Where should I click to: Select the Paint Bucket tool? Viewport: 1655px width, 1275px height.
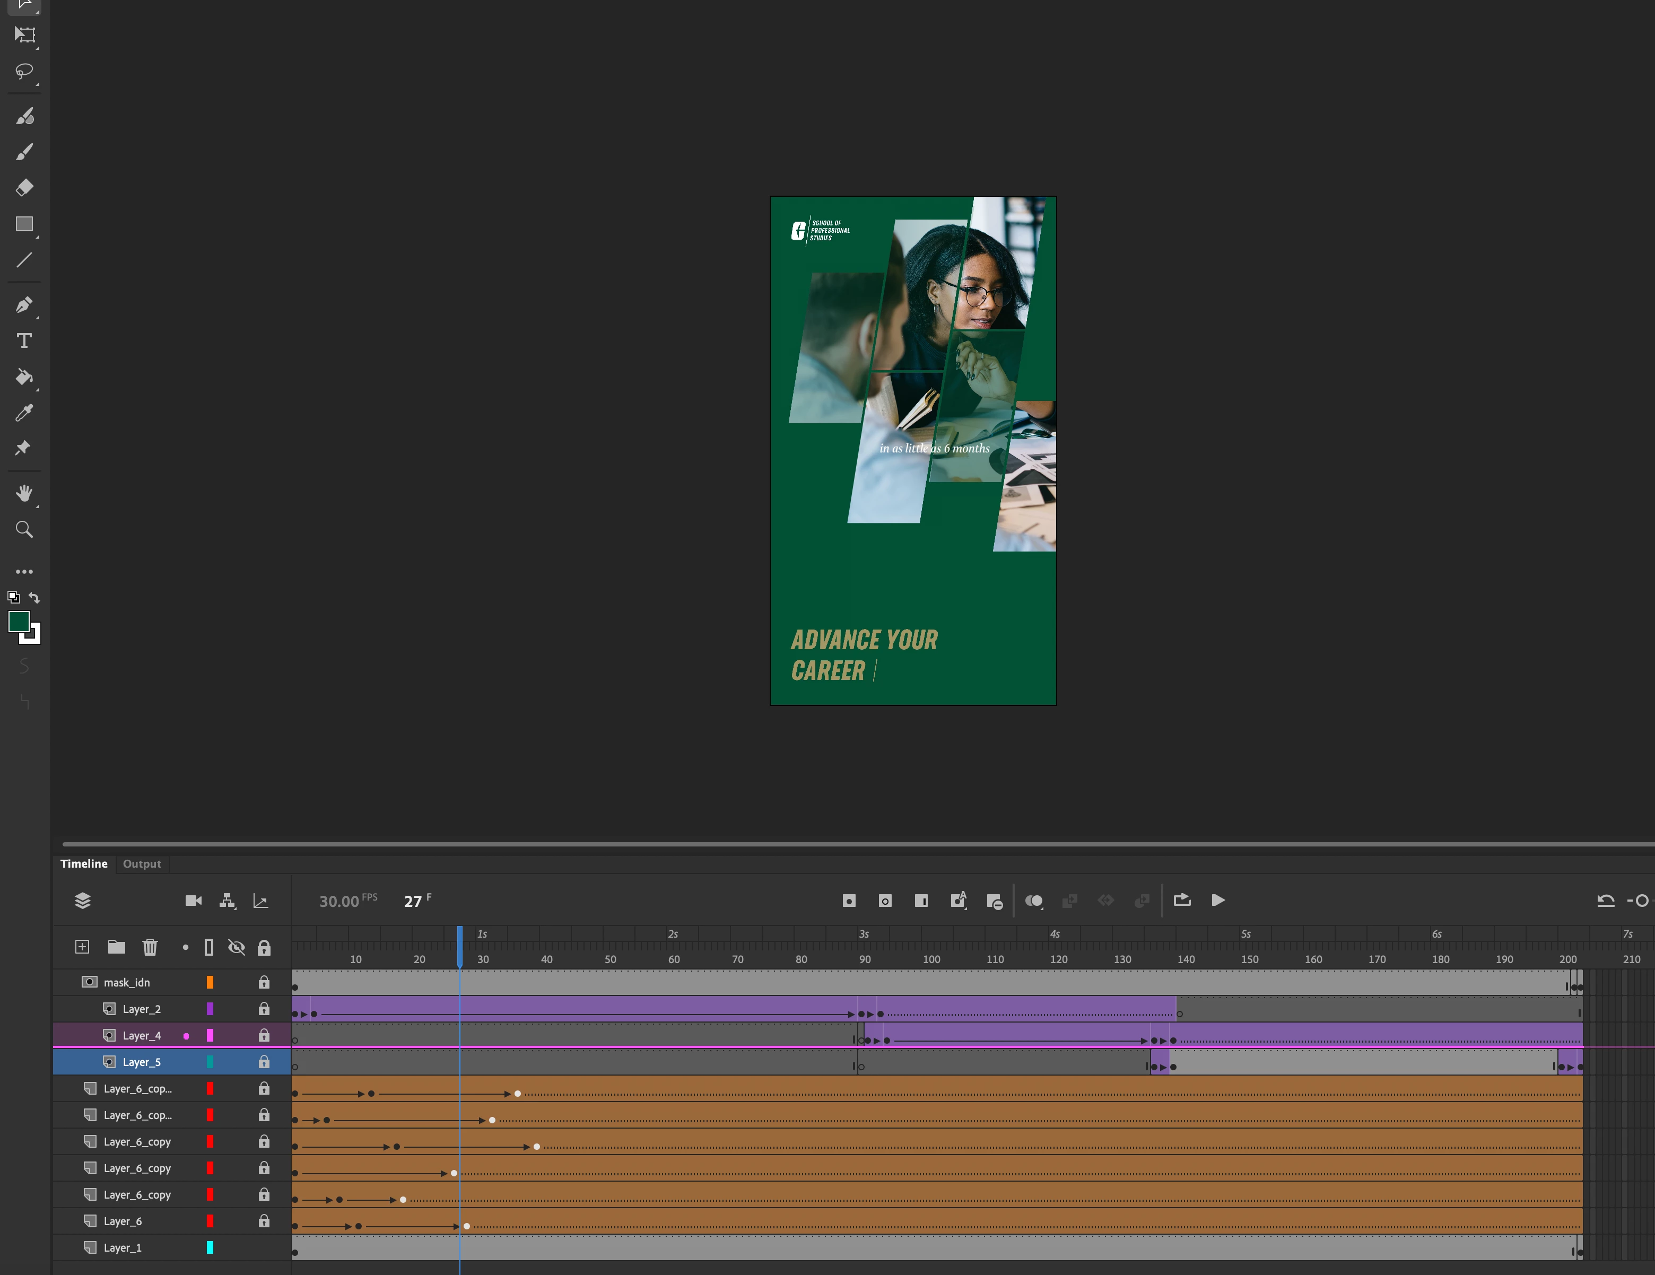(x=24, y=377)
